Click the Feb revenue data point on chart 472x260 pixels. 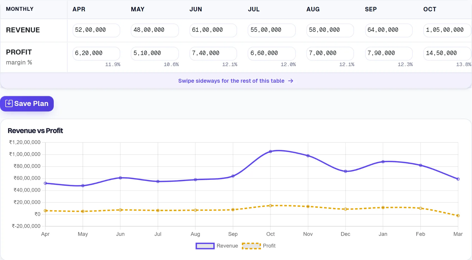pyautogui.click(x=420, y=165)
